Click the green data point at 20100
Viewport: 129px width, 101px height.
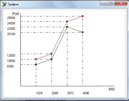[83, 32]
